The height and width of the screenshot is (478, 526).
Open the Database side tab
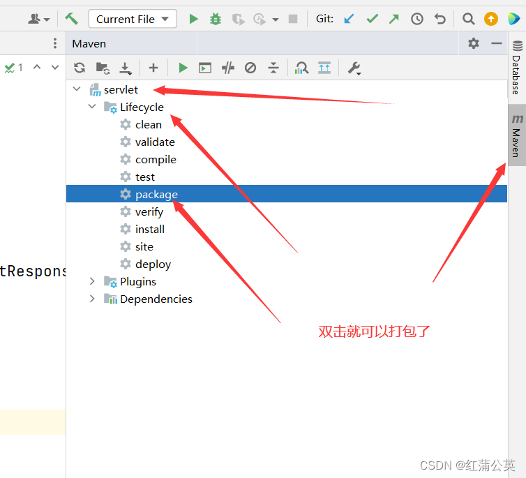pyautogui.click(x=517, y=67)
